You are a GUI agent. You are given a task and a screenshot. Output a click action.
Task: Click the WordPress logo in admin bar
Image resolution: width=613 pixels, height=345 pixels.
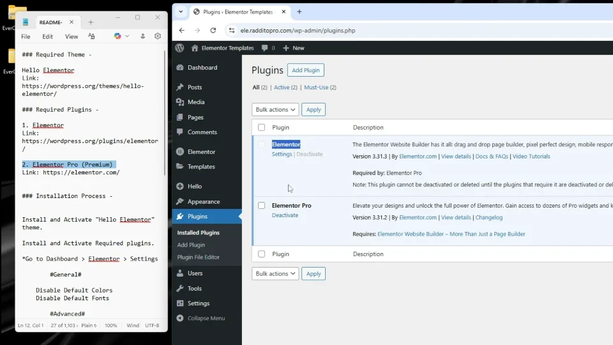pyautogui.click(x=179, y=48)
